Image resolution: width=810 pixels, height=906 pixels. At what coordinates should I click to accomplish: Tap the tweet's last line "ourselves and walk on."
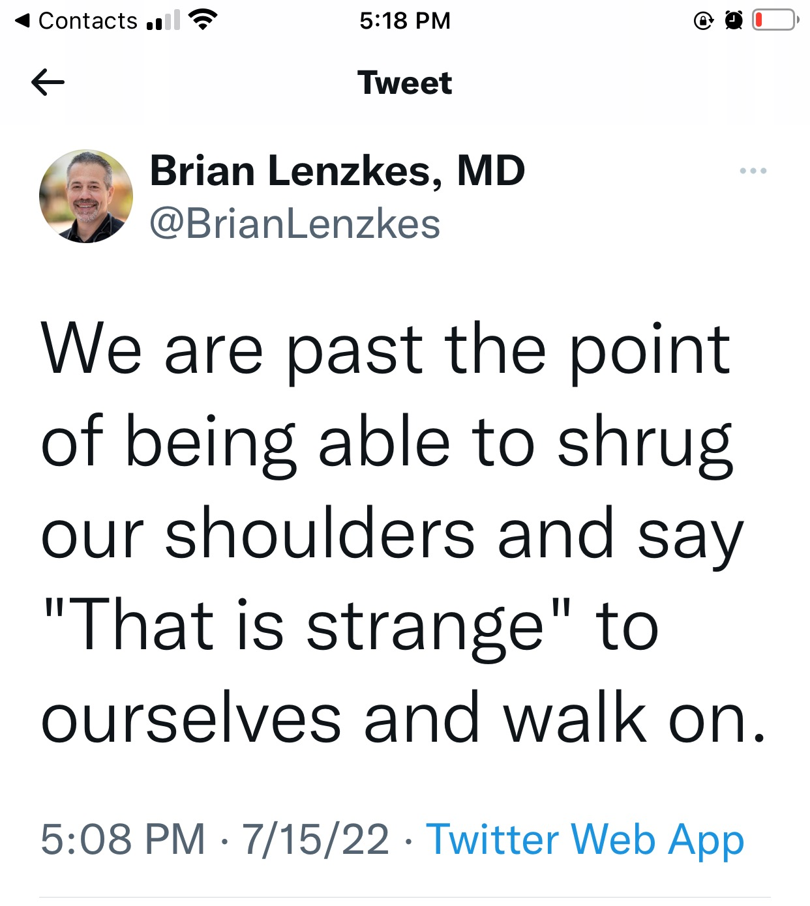[x=402, y=719]
